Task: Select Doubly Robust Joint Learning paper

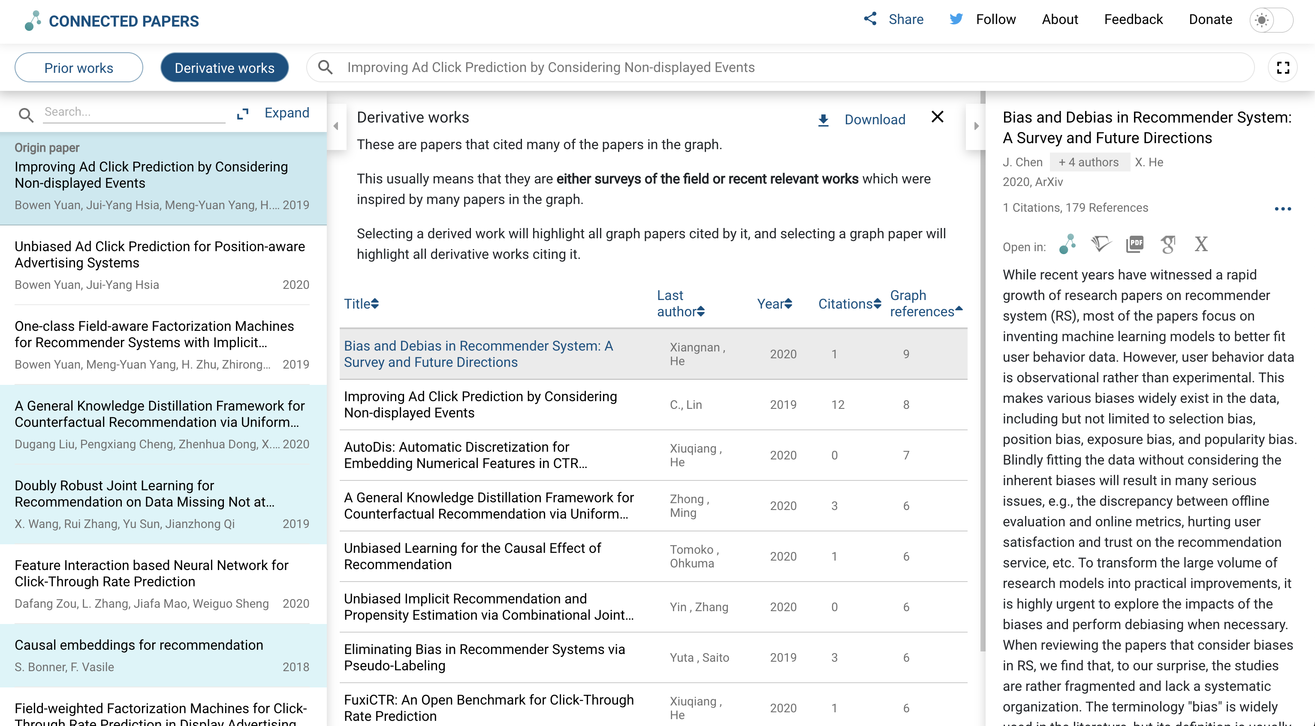Action: pyautogui.click(x=163, y=504)
